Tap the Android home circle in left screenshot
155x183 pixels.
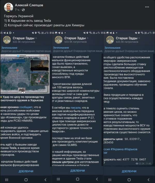26,180
